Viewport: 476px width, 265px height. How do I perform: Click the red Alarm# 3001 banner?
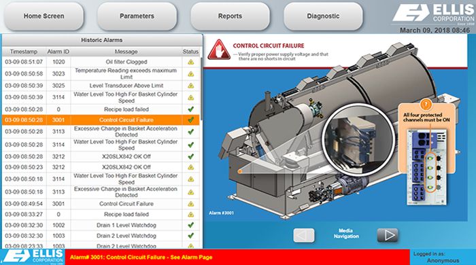[237, 257]
